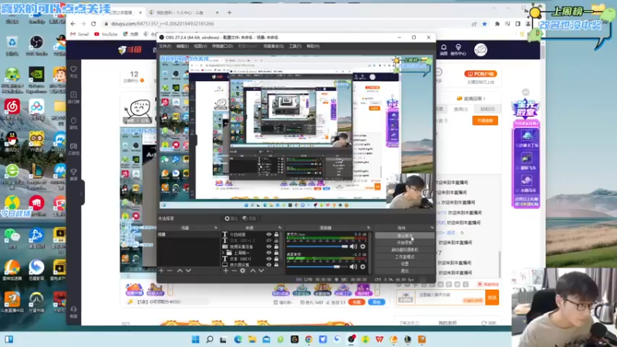This screenshot has height=347, width=617.
Task: Open the Windows Start button on the taskbar
Action: 196,339
